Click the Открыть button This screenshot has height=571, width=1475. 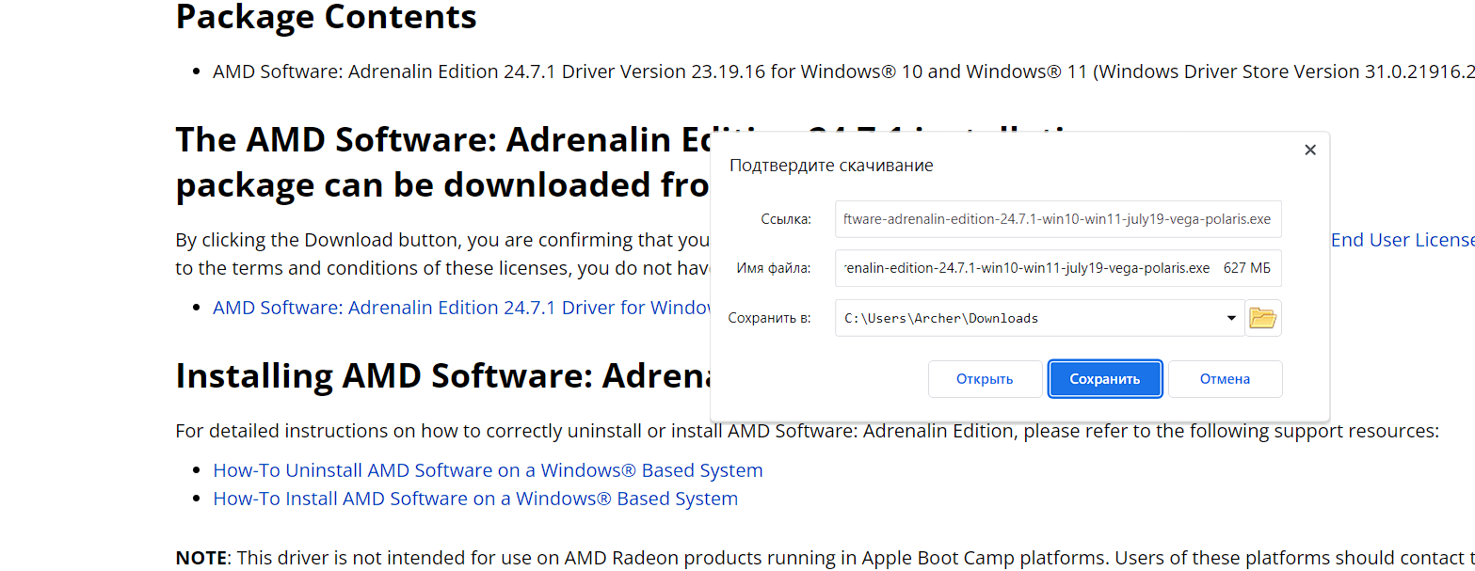pyautogui.click(x=985, y=379)
